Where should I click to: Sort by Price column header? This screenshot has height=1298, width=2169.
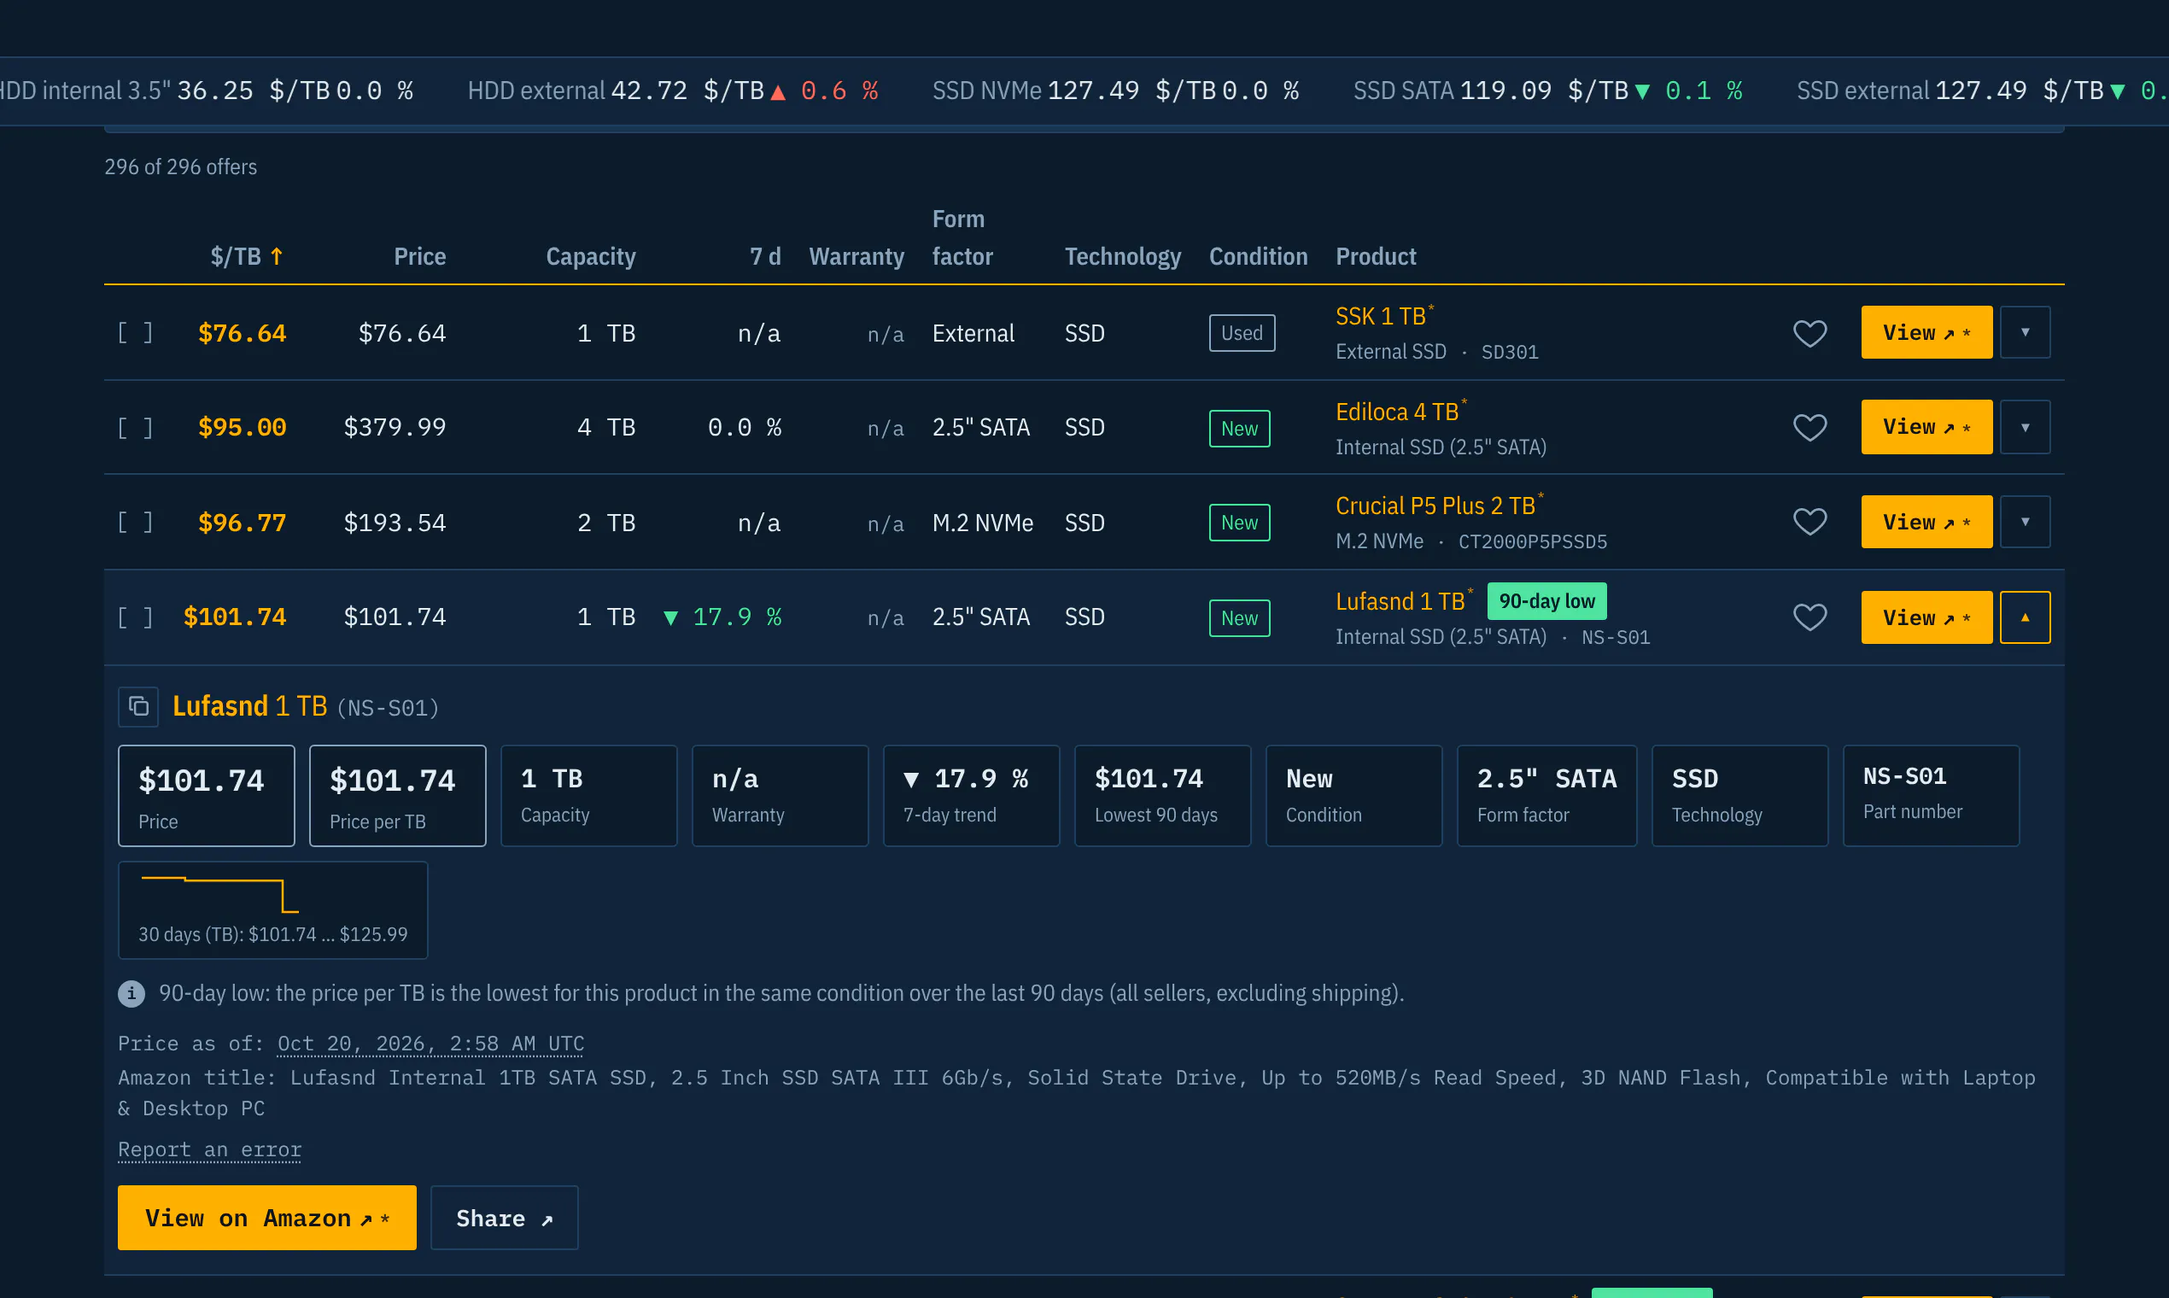tap(420, 256)
